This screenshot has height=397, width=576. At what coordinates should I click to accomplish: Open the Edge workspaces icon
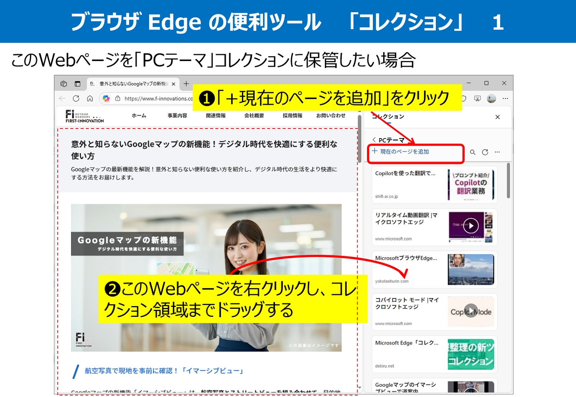tap(64, 84)
